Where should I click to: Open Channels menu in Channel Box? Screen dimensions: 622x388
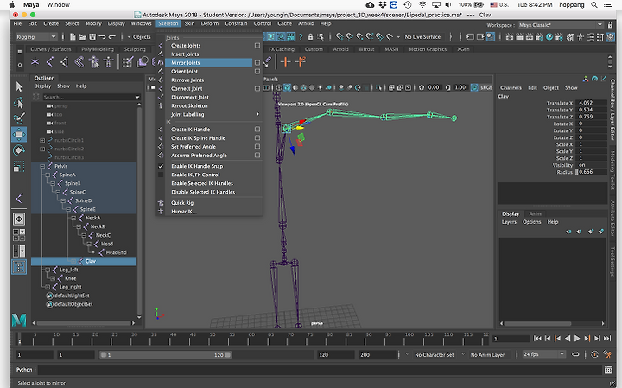[x=511, y=87]
